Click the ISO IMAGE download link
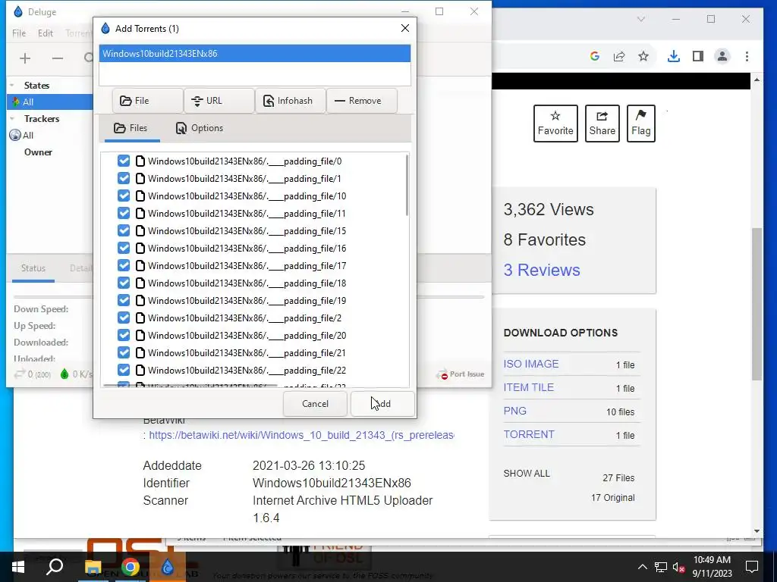 pos(531,364)
